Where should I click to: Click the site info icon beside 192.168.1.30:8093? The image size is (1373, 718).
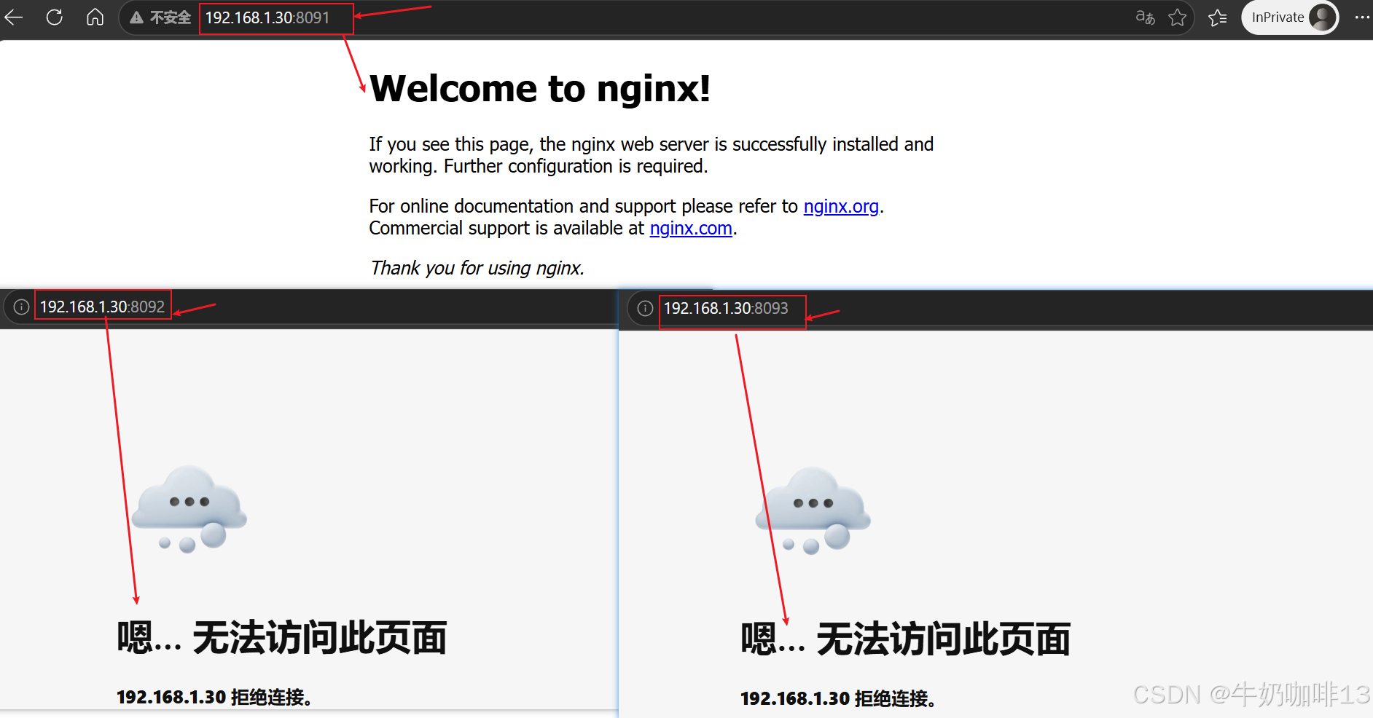click(x=645, y=309)
